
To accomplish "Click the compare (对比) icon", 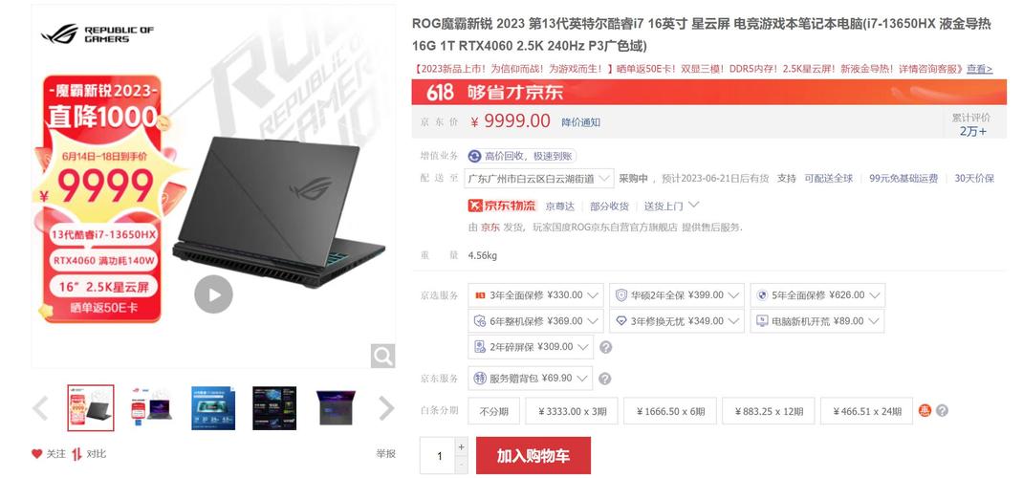I will click(x=77, y=454).
